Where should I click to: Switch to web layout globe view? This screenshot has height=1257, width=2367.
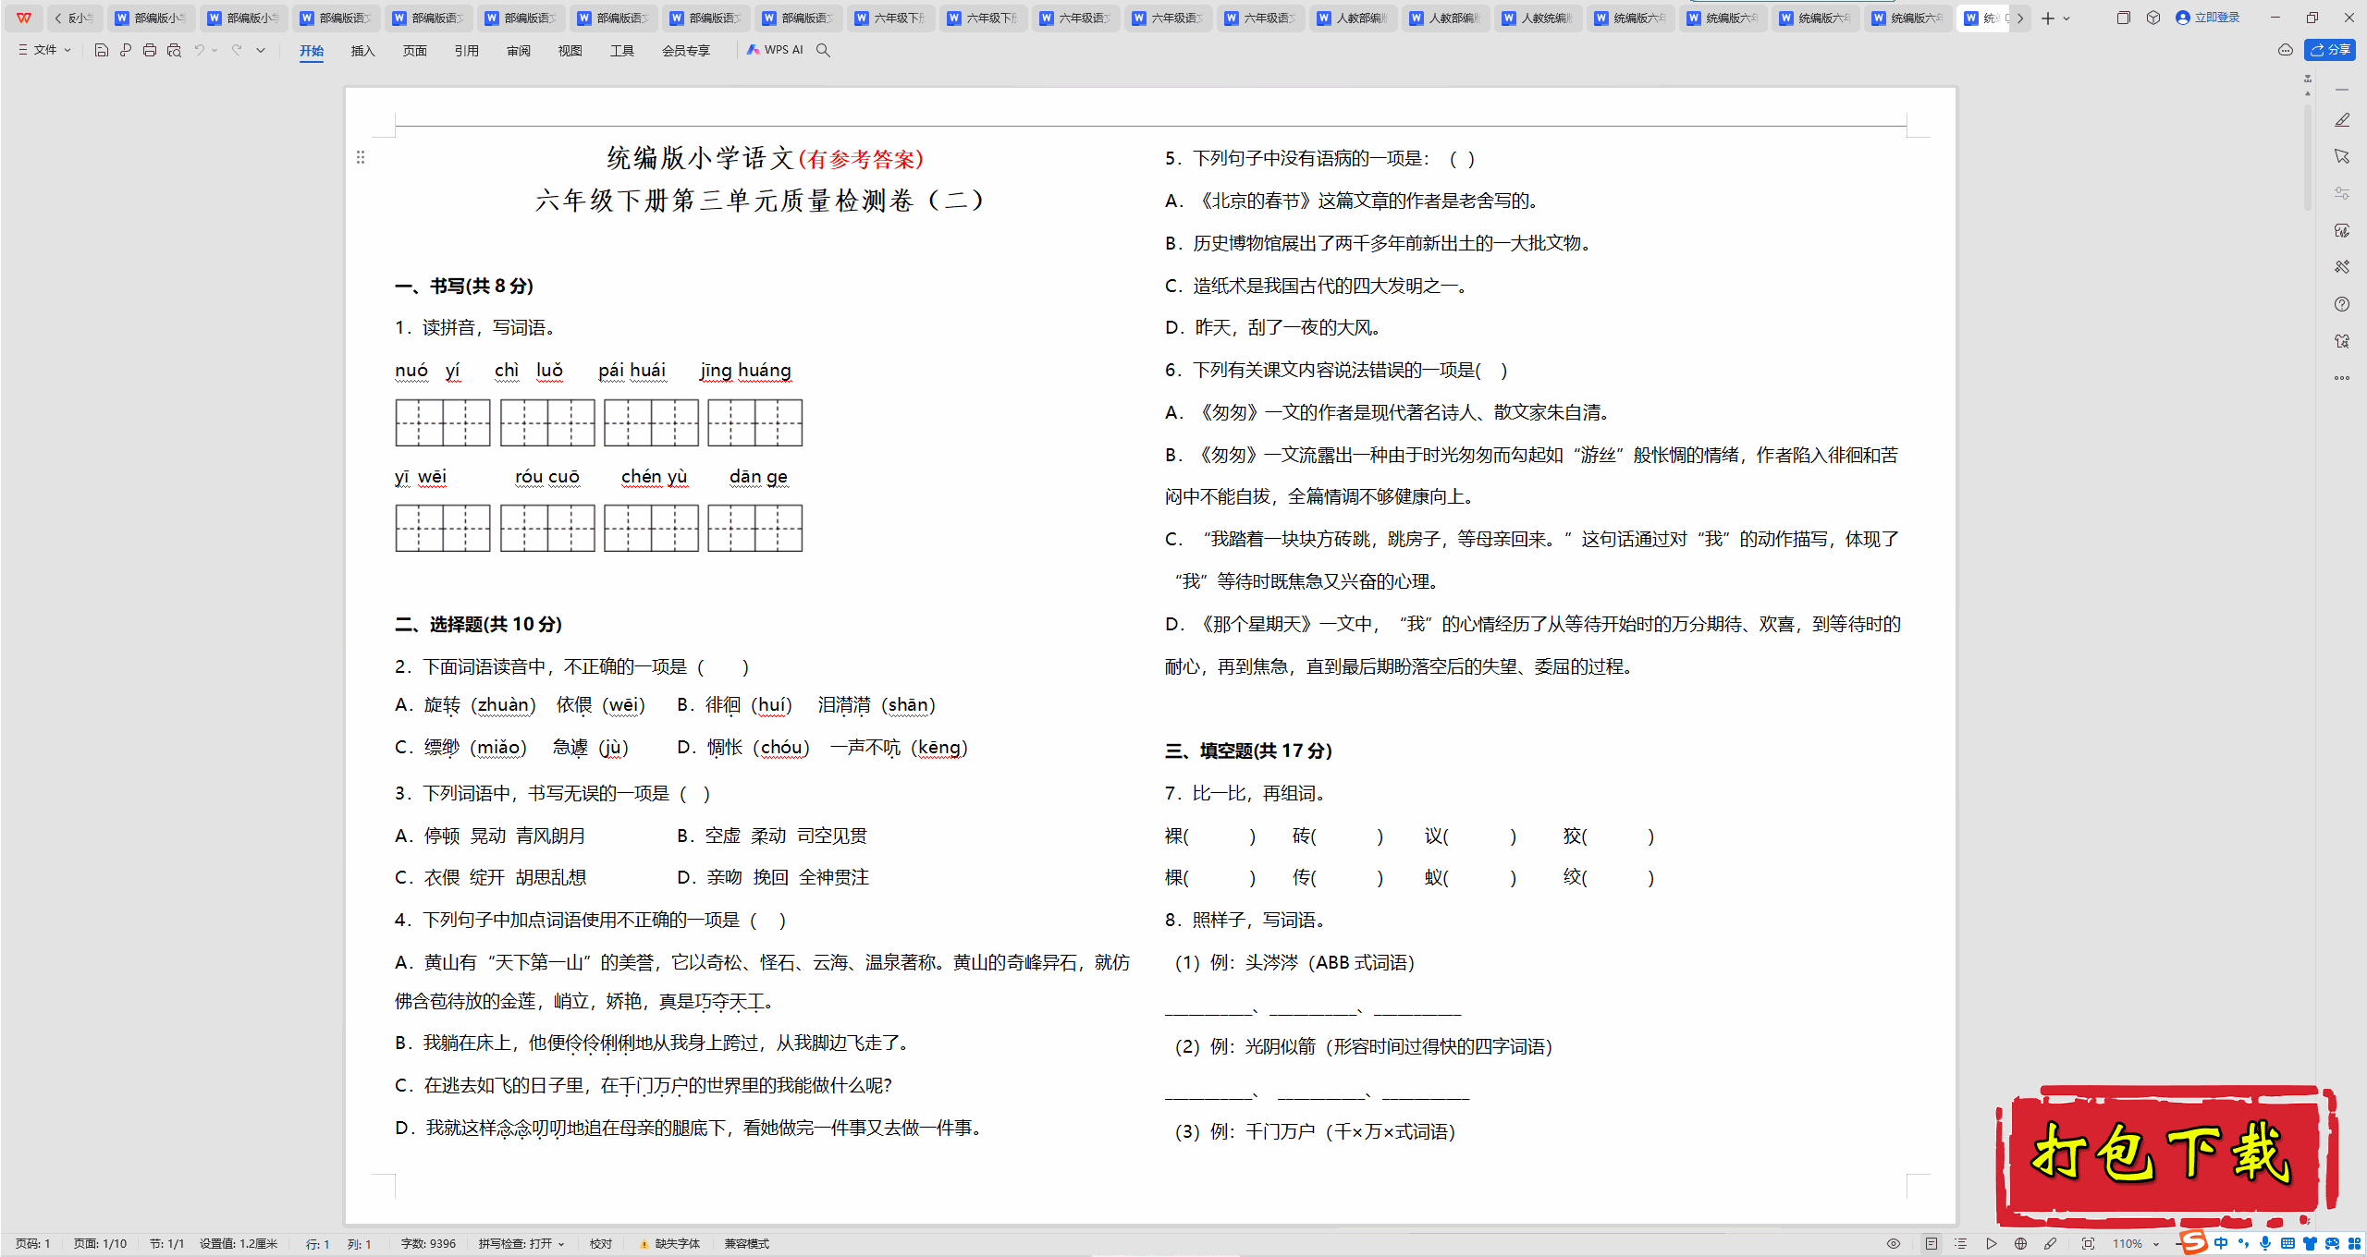tap(2020, 1244)
